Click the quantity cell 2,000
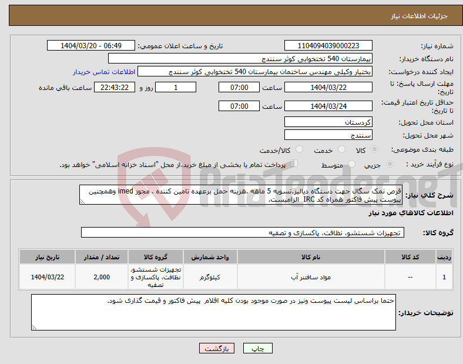Image resolution: width=463 pixels, height=364 pixels. tap(102, 277)
